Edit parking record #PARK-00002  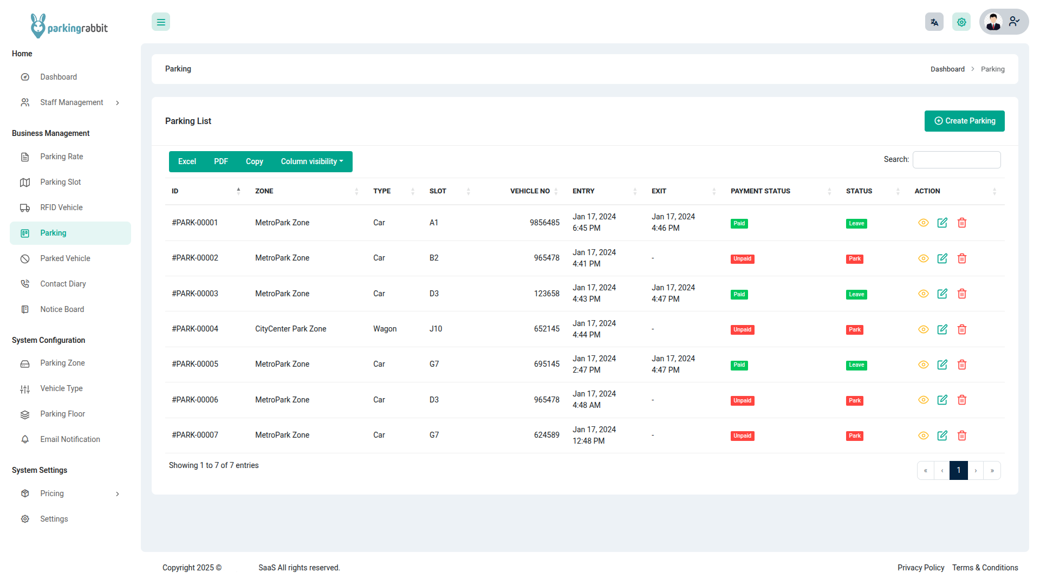[942, 258]
